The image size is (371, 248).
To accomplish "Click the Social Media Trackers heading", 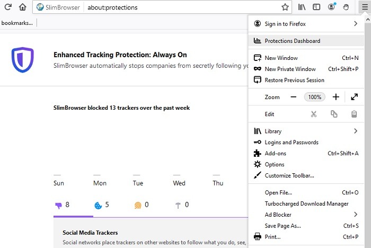I will coord(90,233).
